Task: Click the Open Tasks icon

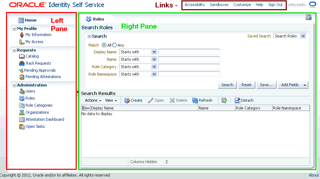Action: [22, 127]
